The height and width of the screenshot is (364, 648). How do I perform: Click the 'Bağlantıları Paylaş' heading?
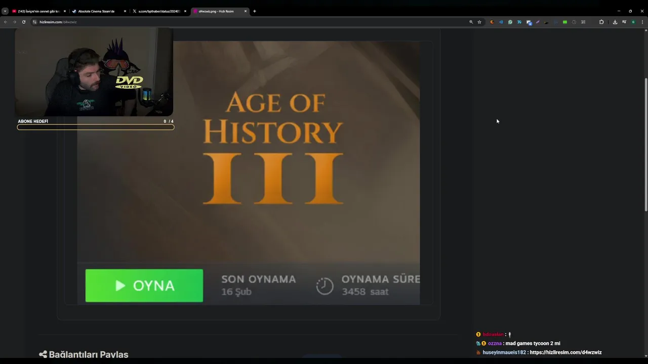[89, 354]
